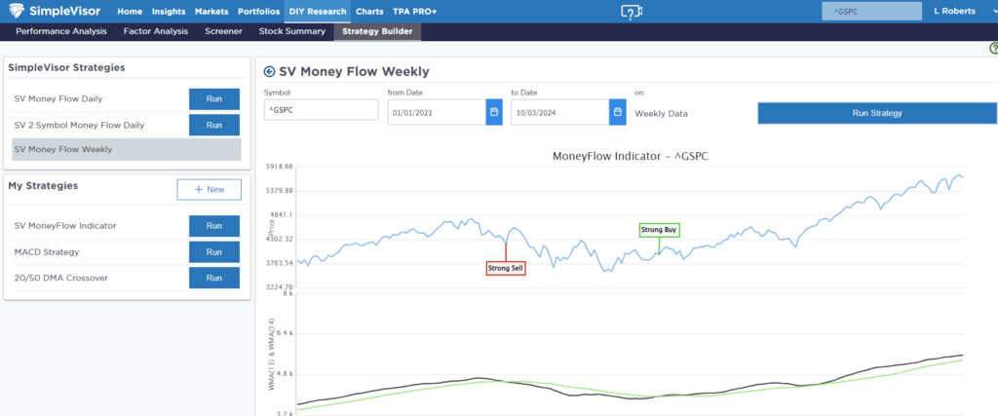Run the SV Money Flow Daily strategy
Viewport: 998px width, 416px height.
coord(214,98)
